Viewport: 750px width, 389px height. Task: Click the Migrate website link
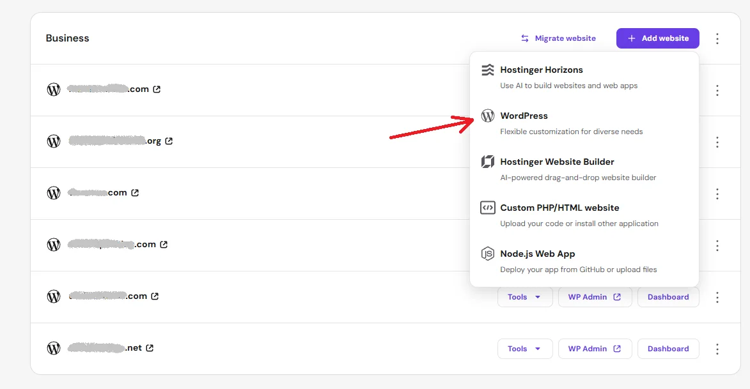pyautogui.click(x=558, y=38)
